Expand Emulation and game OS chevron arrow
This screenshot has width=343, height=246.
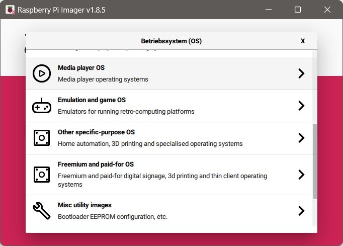click(301, 106)
